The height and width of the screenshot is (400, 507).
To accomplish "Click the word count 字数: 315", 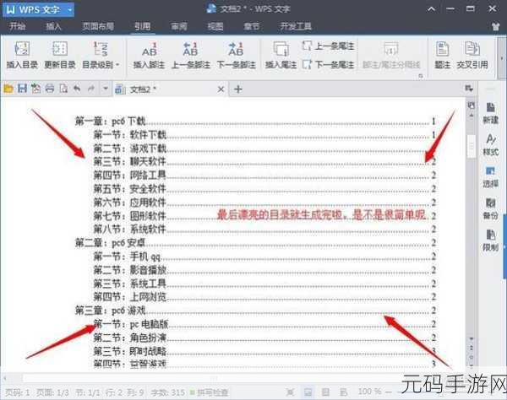I will click(168, 392).
